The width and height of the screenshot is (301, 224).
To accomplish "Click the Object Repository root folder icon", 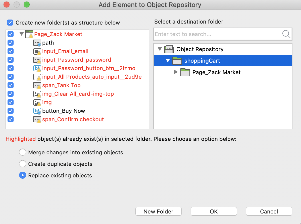I will (169, 49).
